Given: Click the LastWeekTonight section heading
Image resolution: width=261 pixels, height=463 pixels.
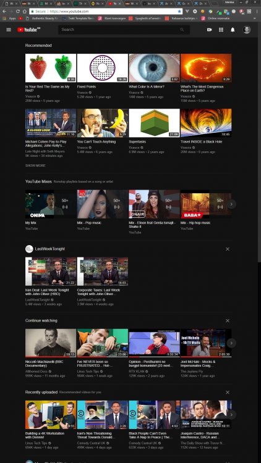Looking at the screenshot, I should click(x=49, y=249).
